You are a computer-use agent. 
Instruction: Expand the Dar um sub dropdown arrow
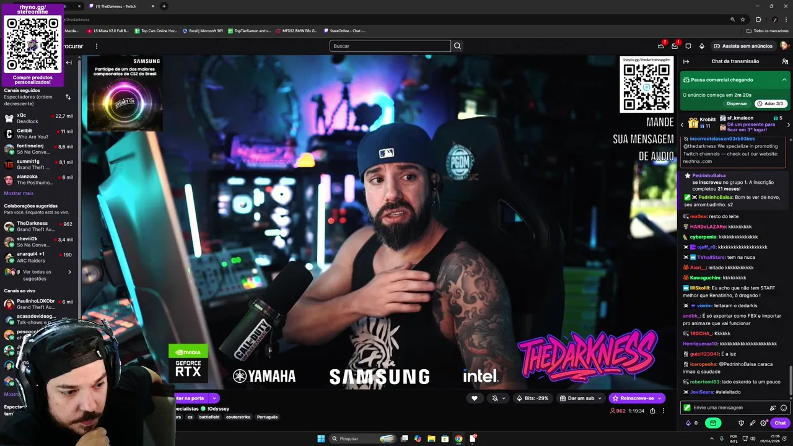tap(600, 398)
